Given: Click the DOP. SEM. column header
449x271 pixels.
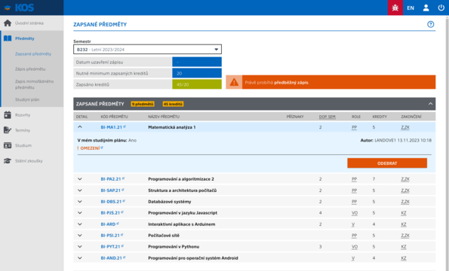Looking at the screenshot, I should pos(327,117).
